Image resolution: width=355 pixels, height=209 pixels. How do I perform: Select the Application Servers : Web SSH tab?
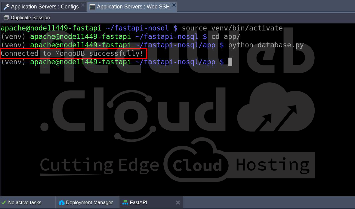pyautogui.click(x=133, y=7)
